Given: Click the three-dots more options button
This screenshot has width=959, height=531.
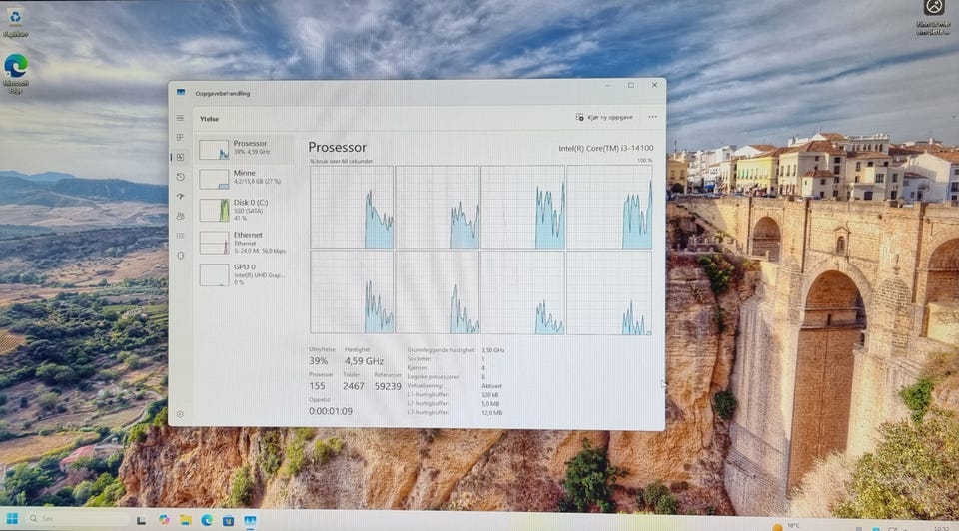Looking at the screenshot, I should click(x=652, y=117).
